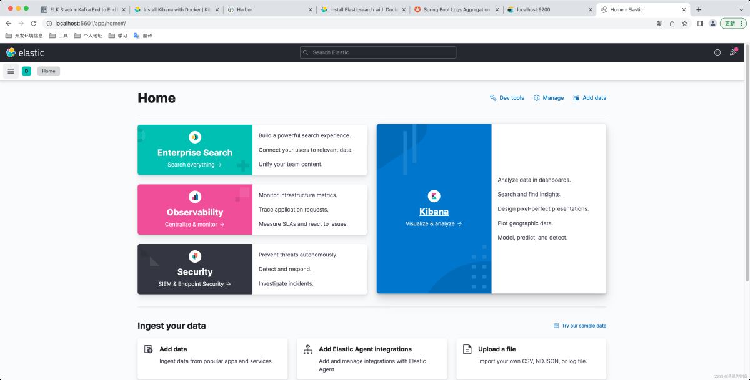750x380 pixels.
Task: Reload the page with the refresh icon
Action: pos(34,23)
